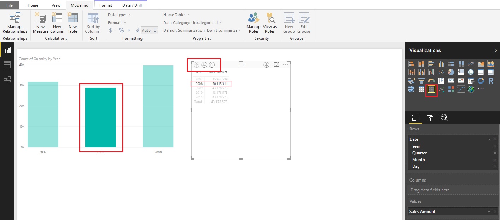The width and height of the screenshot is (500, 220).
Task: Click New Group in Groups section
Action: pyautogui.click(x=289, y=23)
